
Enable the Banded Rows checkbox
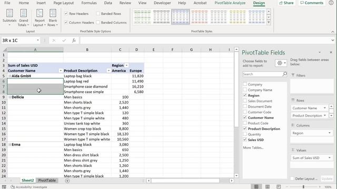tap(98, 14)
